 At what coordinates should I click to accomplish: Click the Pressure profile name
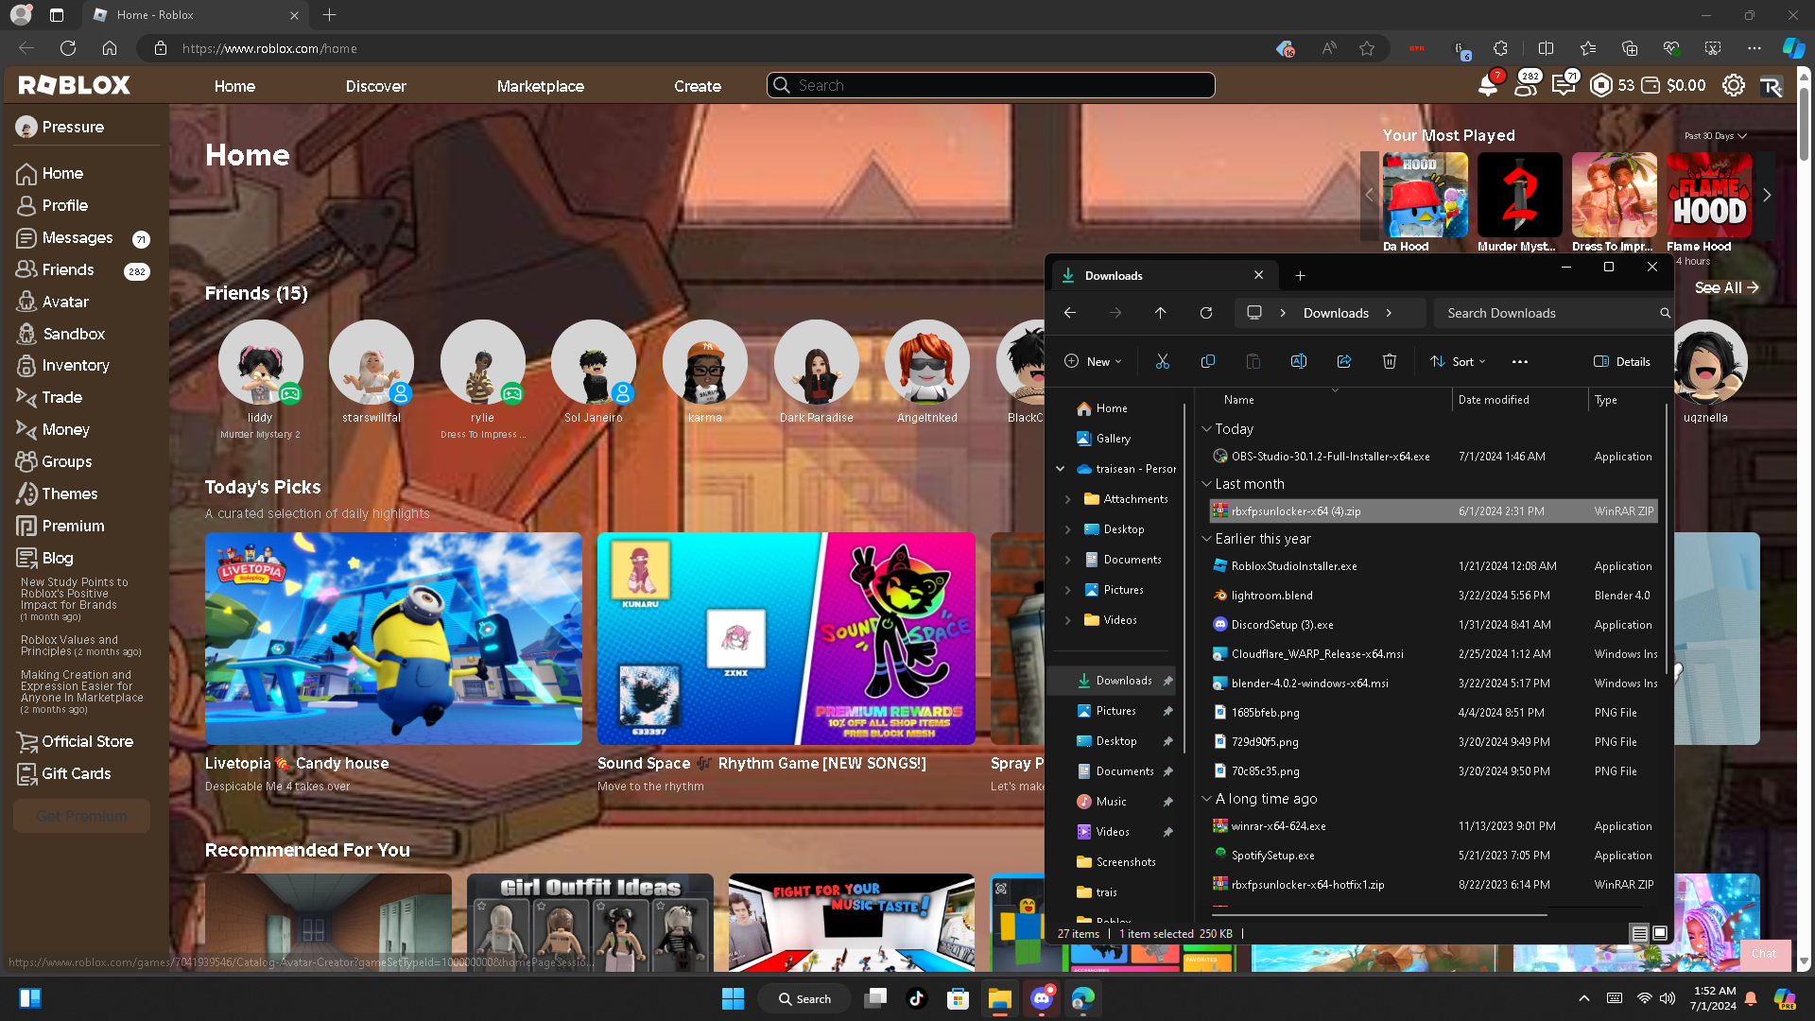coord(73,127)
